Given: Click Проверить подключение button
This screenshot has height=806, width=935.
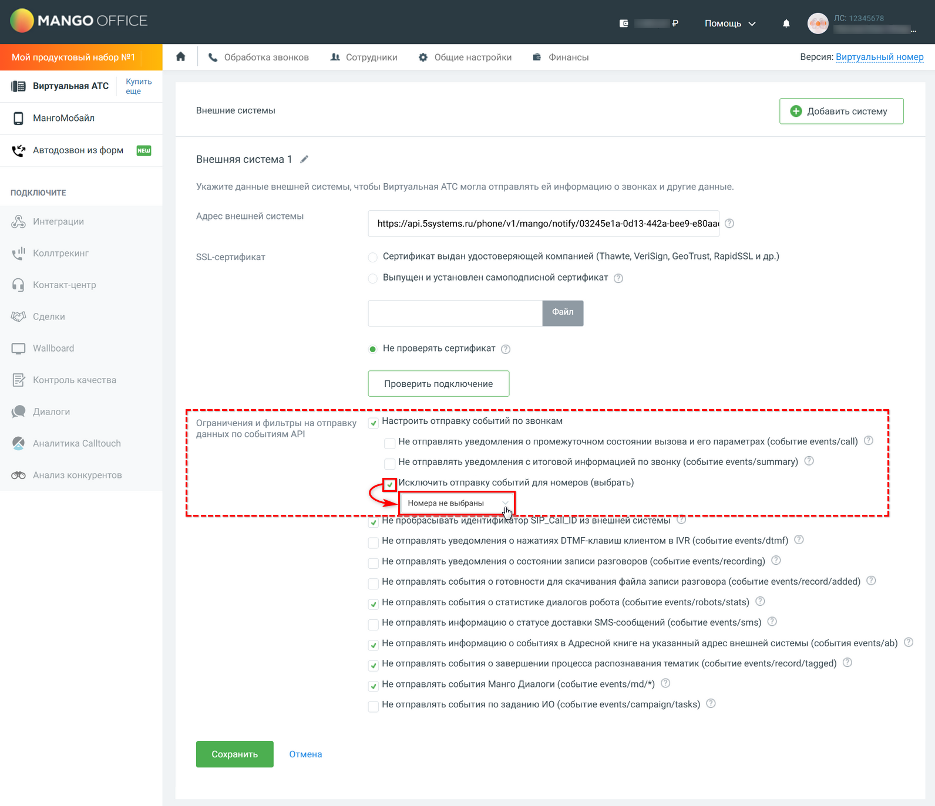Looking at the screenshot, I should click(438, 383).
